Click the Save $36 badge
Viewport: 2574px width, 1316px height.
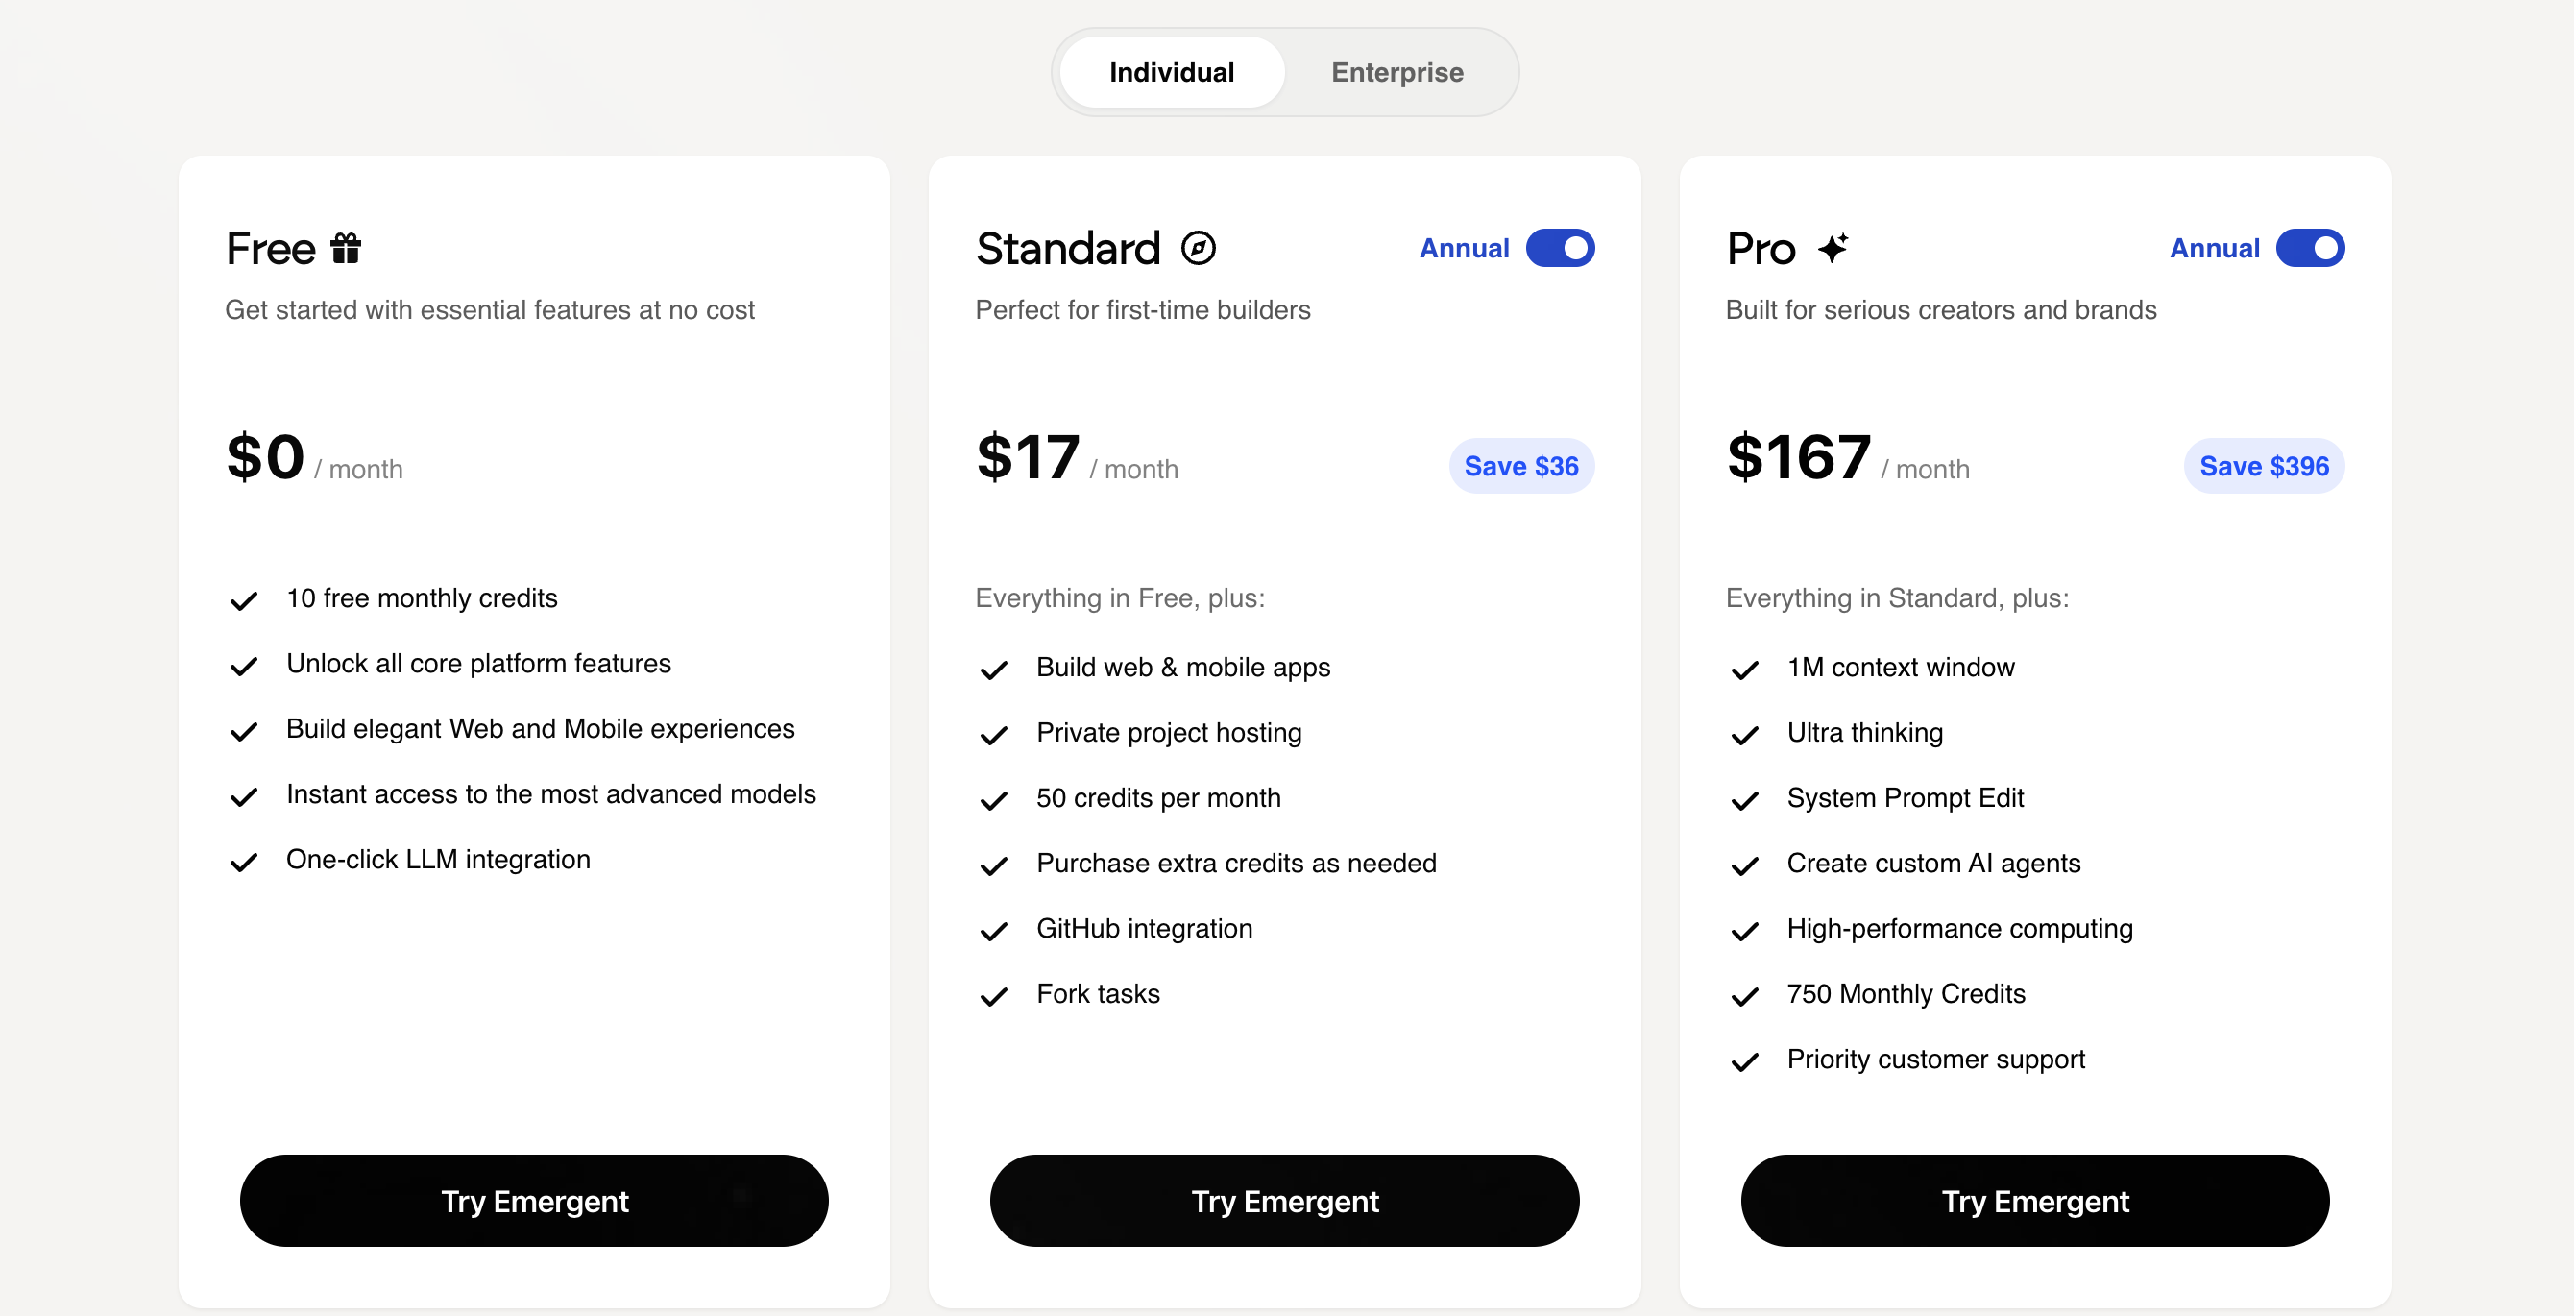1520,466
